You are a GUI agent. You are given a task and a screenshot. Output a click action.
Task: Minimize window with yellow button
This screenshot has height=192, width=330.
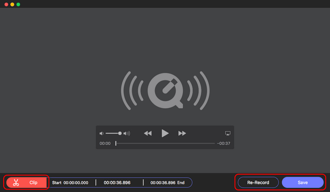[12, 5]
